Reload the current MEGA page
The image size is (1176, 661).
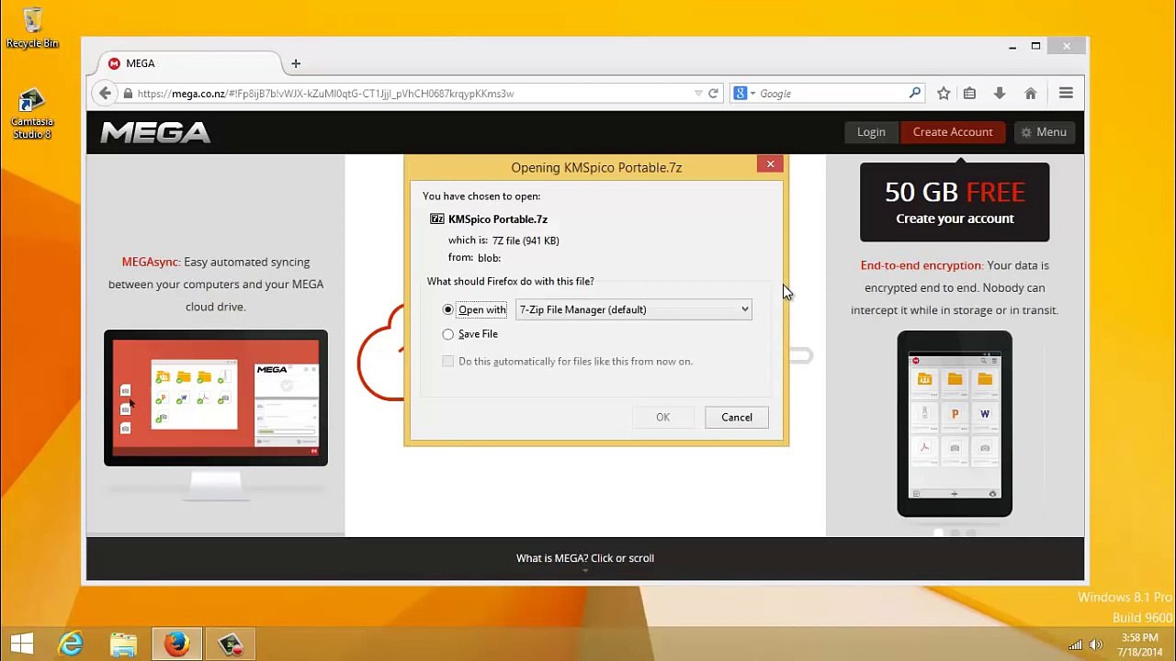click(713, 94)
